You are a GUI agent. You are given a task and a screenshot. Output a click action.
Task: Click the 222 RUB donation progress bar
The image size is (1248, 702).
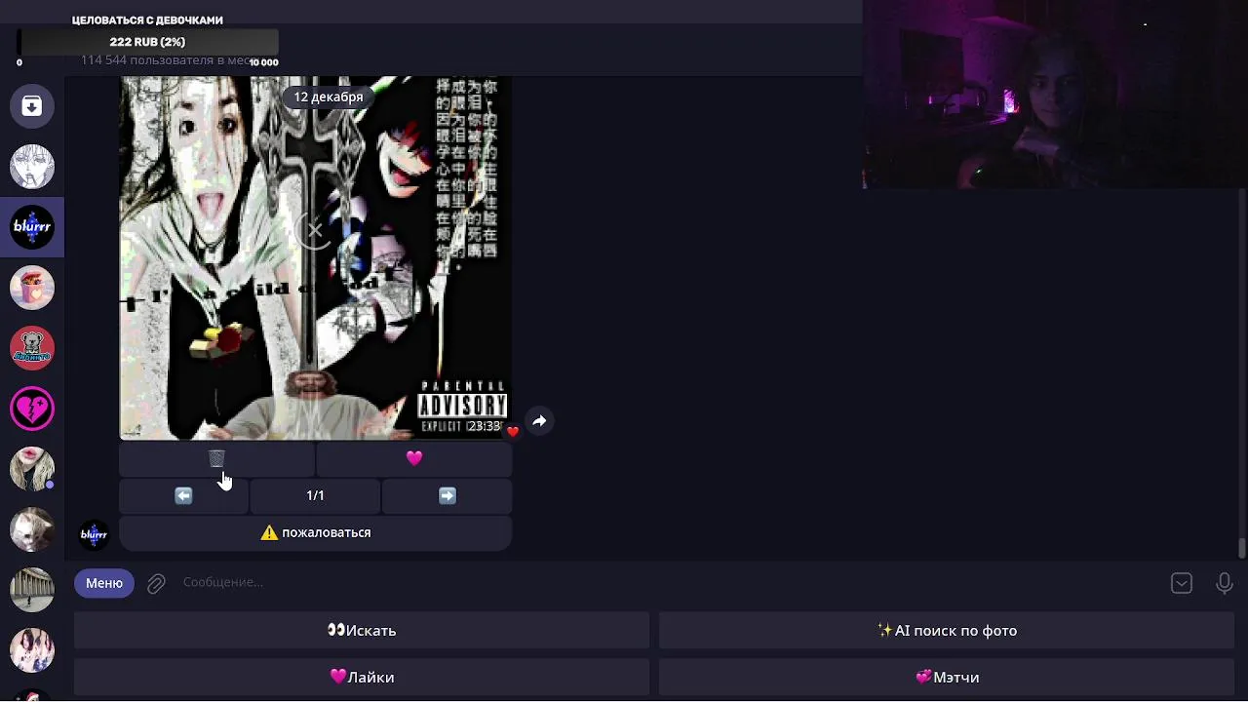tap(148, 42)
